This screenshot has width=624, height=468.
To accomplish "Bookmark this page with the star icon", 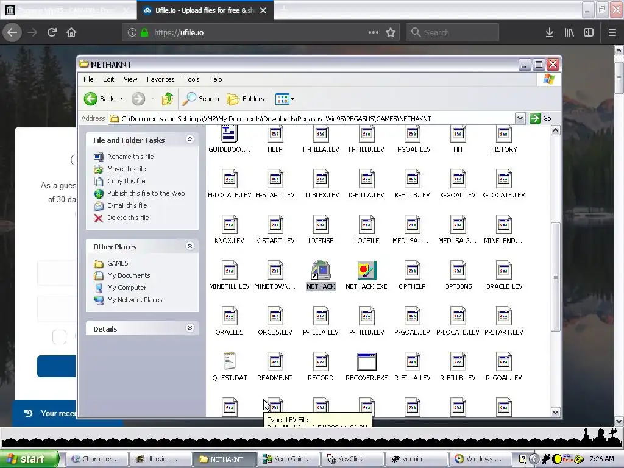I will (391, 33).
